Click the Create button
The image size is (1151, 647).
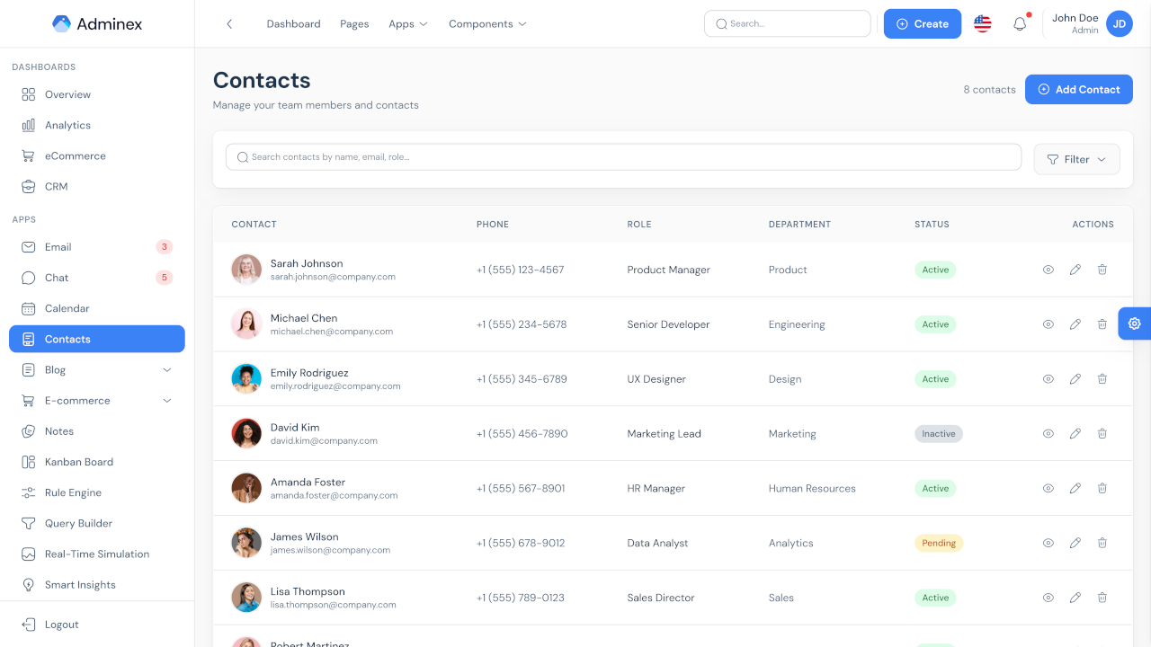tap(923, 24)
